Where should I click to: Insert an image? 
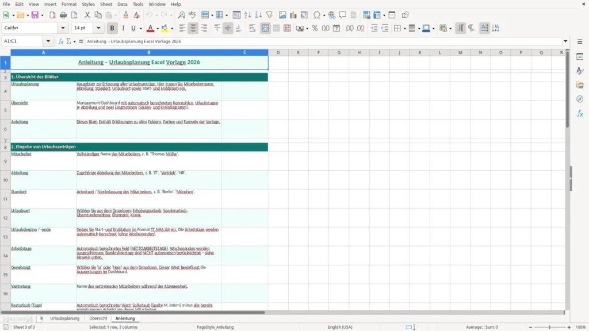coord(282,15)
